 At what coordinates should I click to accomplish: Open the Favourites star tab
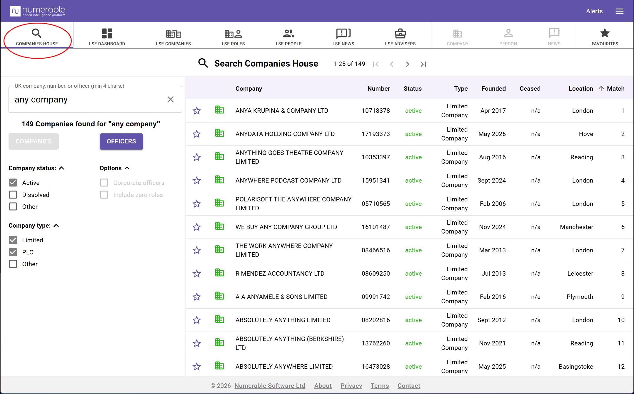(x=605, y=37)
